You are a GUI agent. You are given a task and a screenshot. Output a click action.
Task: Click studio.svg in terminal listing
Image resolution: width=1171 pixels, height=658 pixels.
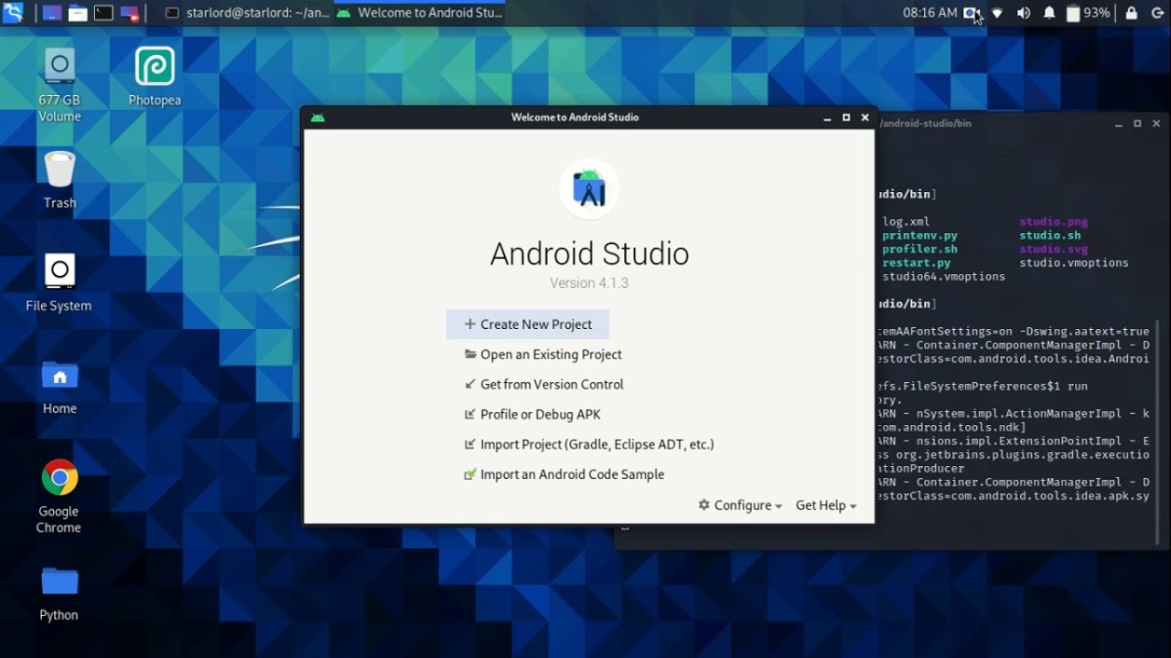pyautogui.click(x=1054, y=249)
